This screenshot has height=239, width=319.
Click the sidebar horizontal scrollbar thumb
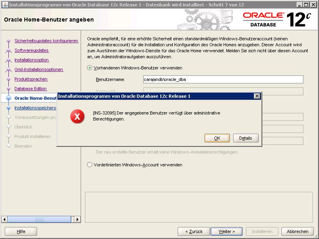click(39, 219)
